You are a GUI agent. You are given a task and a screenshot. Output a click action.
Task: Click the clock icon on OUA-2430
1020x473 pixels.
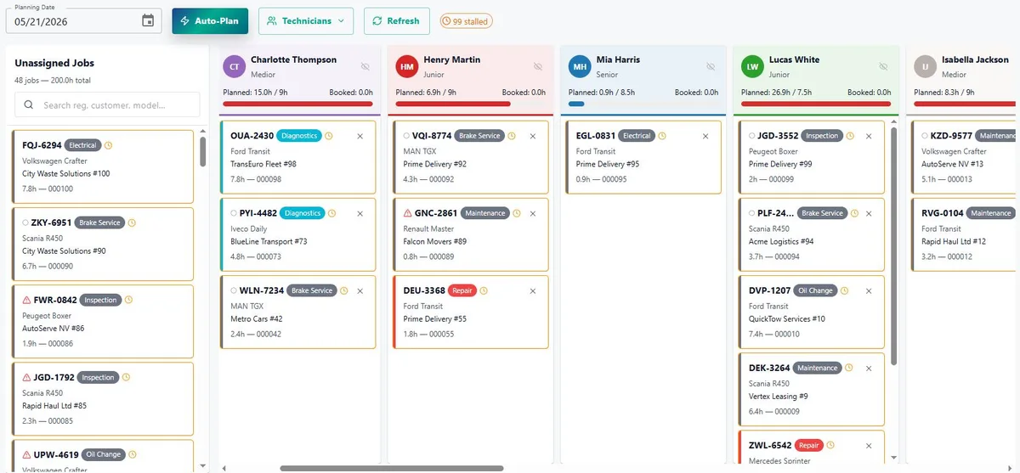click(x=329, y=136)
